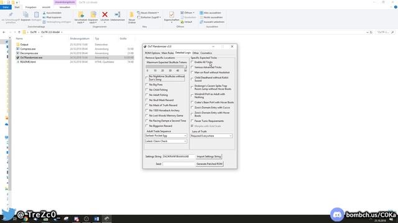The image size is (398, 223).
Task: Click Import Settings String button
Action: click(209, 157)
